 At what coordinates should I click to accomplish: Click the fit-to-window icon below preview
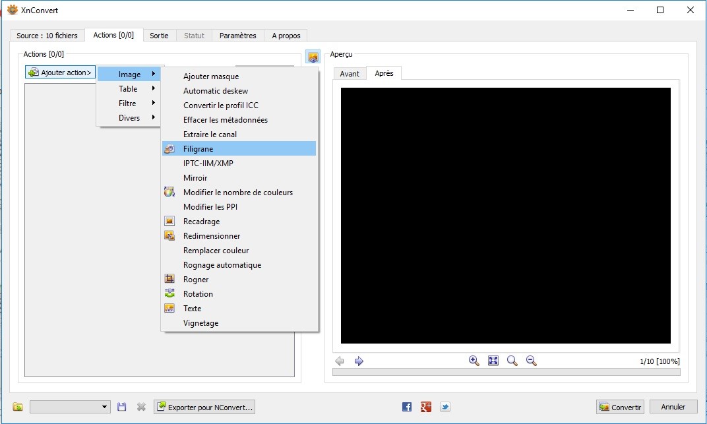[493, 361]
